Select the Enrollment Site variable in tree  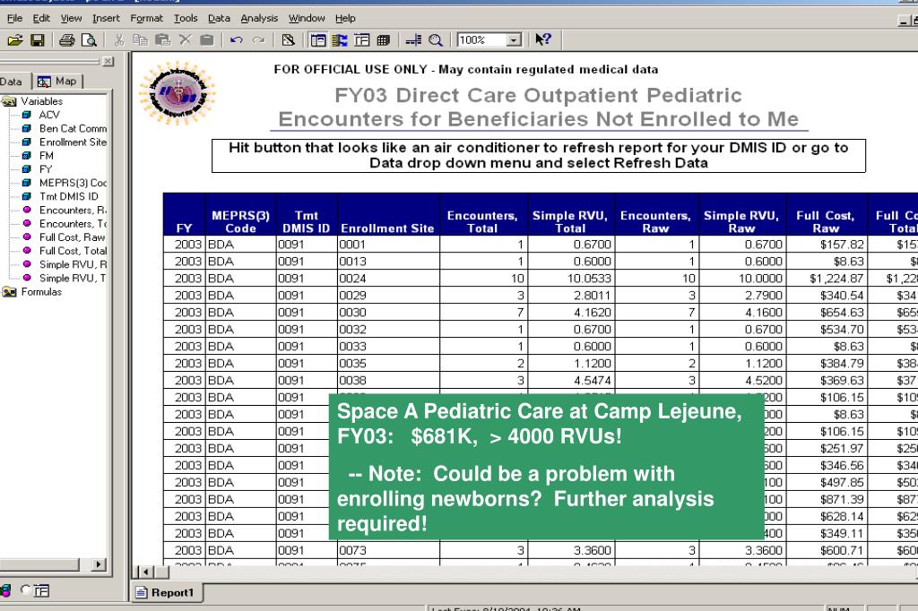[73, 142]
